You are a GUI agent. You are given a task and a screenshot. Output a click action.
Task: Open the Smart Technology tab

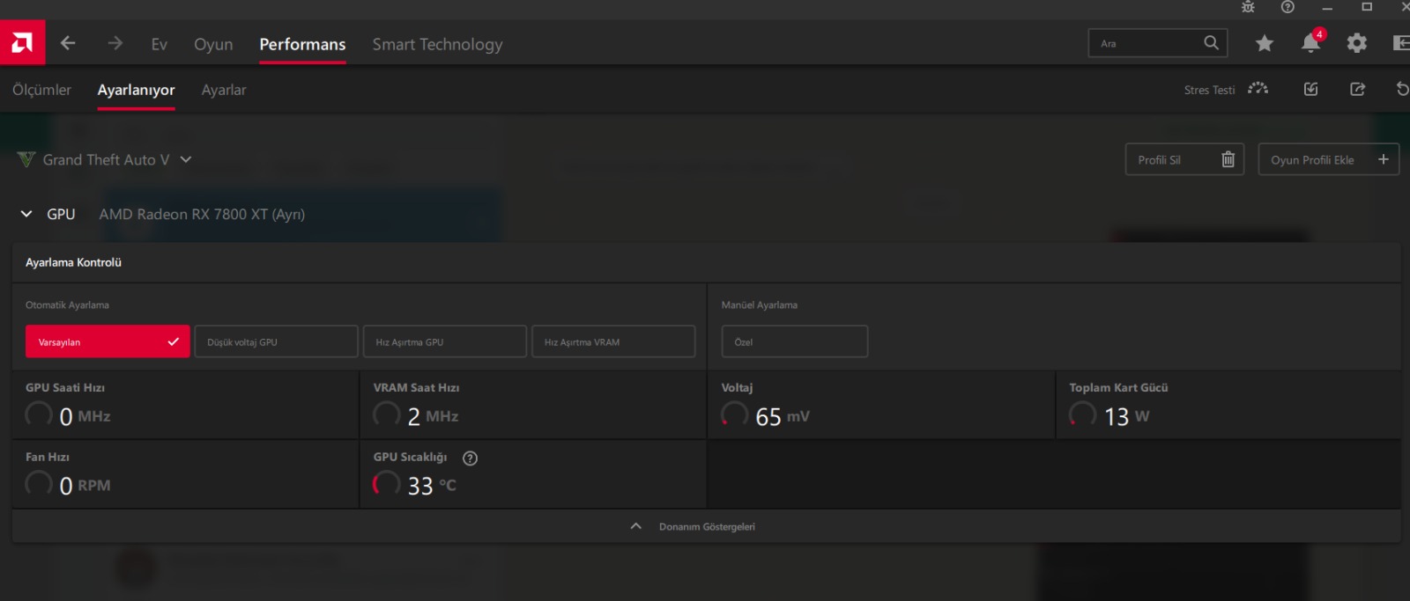point(437,44)
